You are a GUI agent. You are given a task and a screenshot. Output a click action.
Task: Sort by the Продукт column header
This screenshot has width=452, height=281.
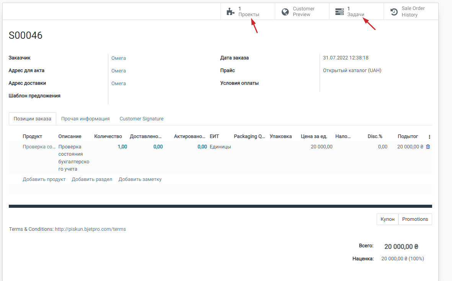(32, 136)
